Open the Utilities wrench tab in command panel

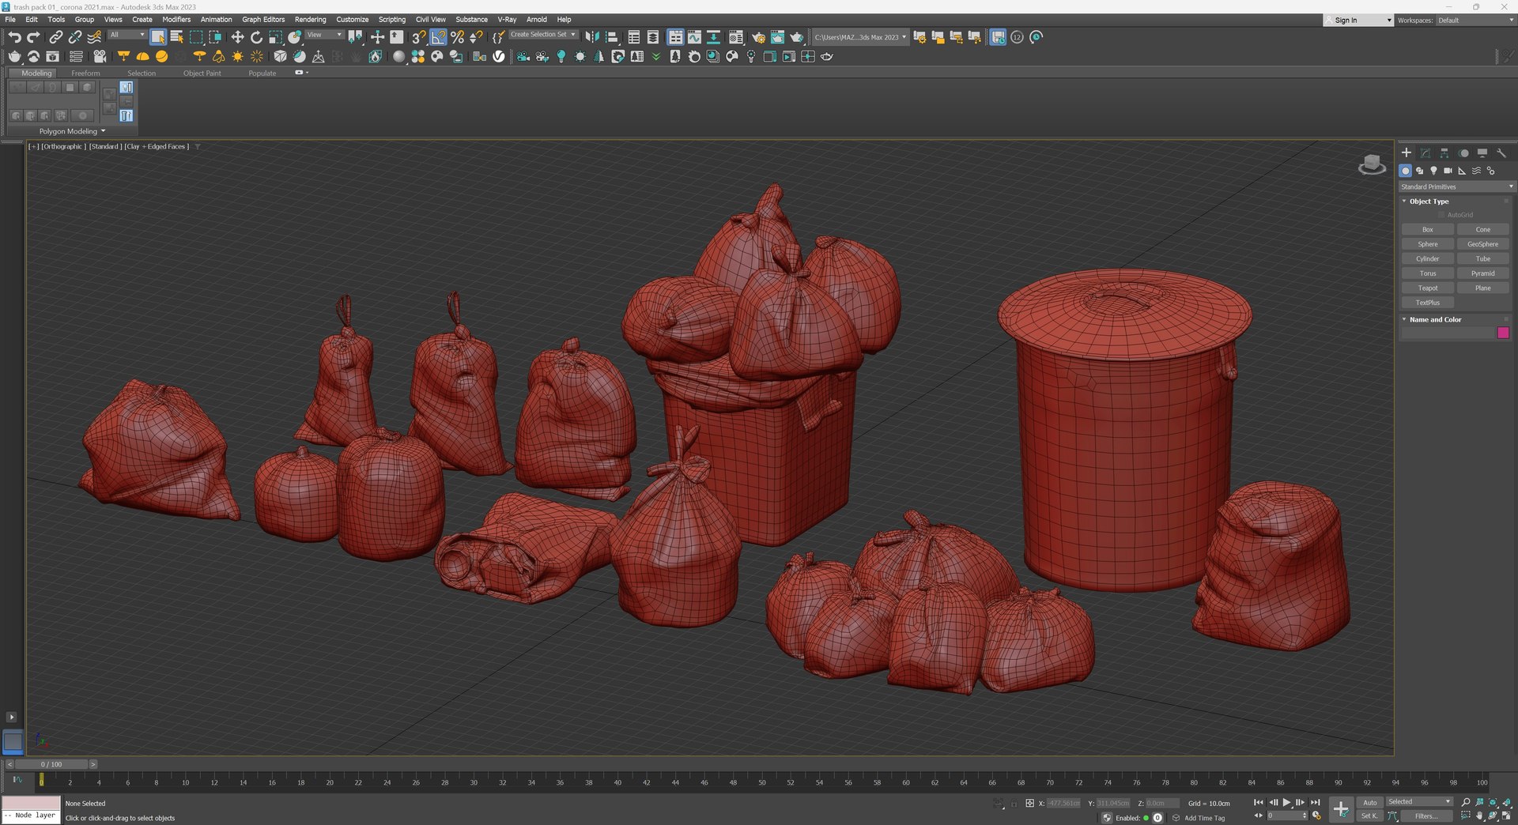click(1501, 153)
